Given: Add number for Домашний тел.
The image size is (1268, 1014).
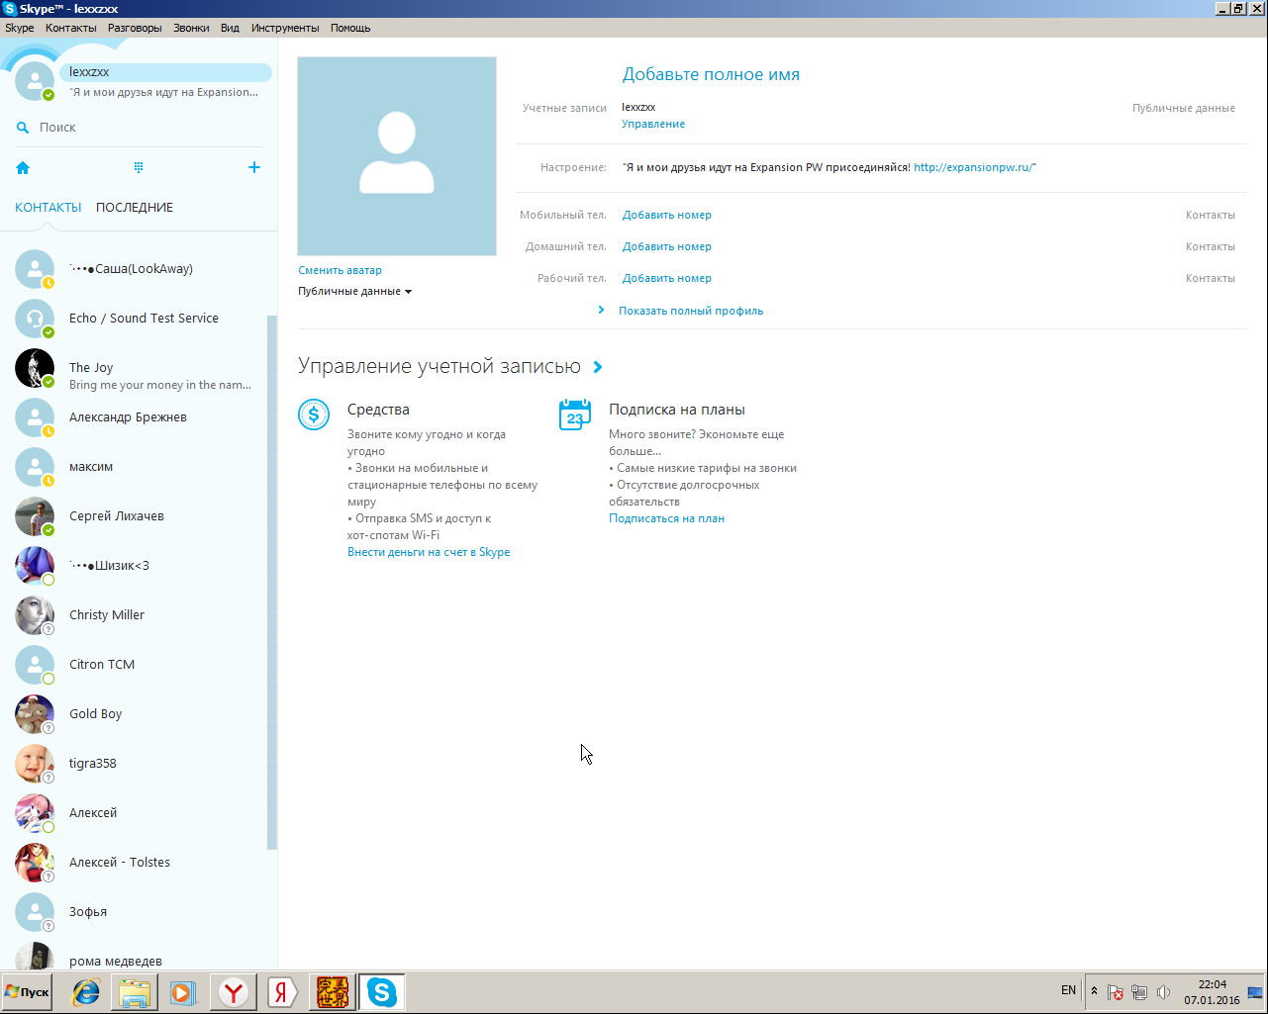Looking at the screenshot, I should [667, 247].
